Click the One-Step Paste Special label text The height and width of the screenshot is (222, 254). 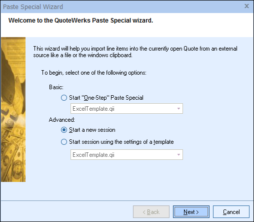pyautogui.click(x=106, y=98)
